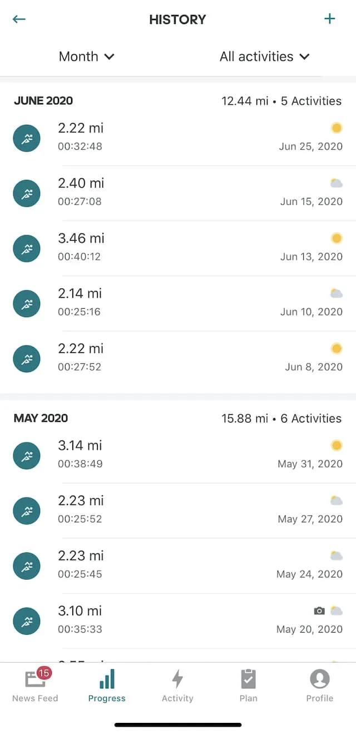Tap cloudy weather icon for Jun 15

tap(337, 183)
